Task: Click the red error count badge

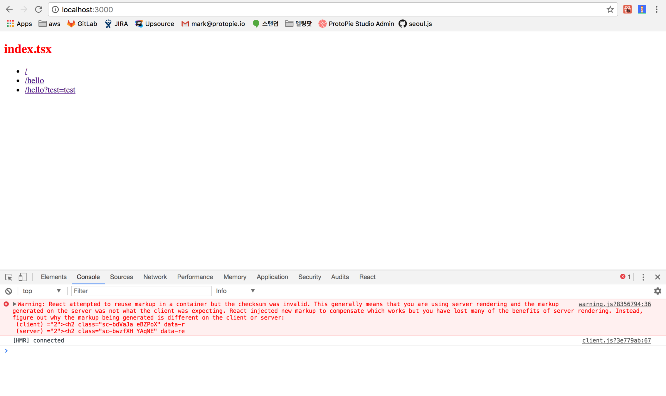Action: click(625, 277)
